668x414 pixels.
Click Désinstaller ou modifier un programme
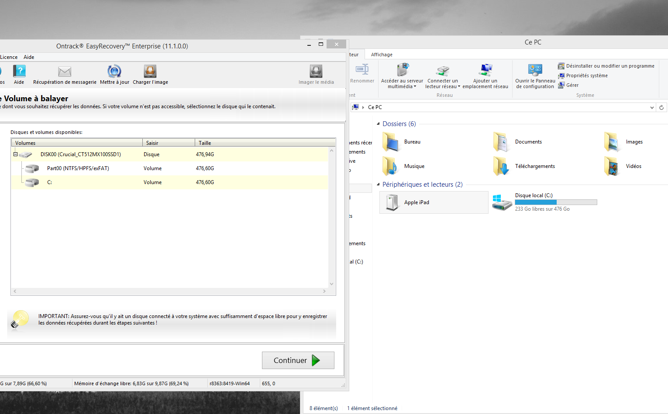pyautogui.click(x=606, y=66)
